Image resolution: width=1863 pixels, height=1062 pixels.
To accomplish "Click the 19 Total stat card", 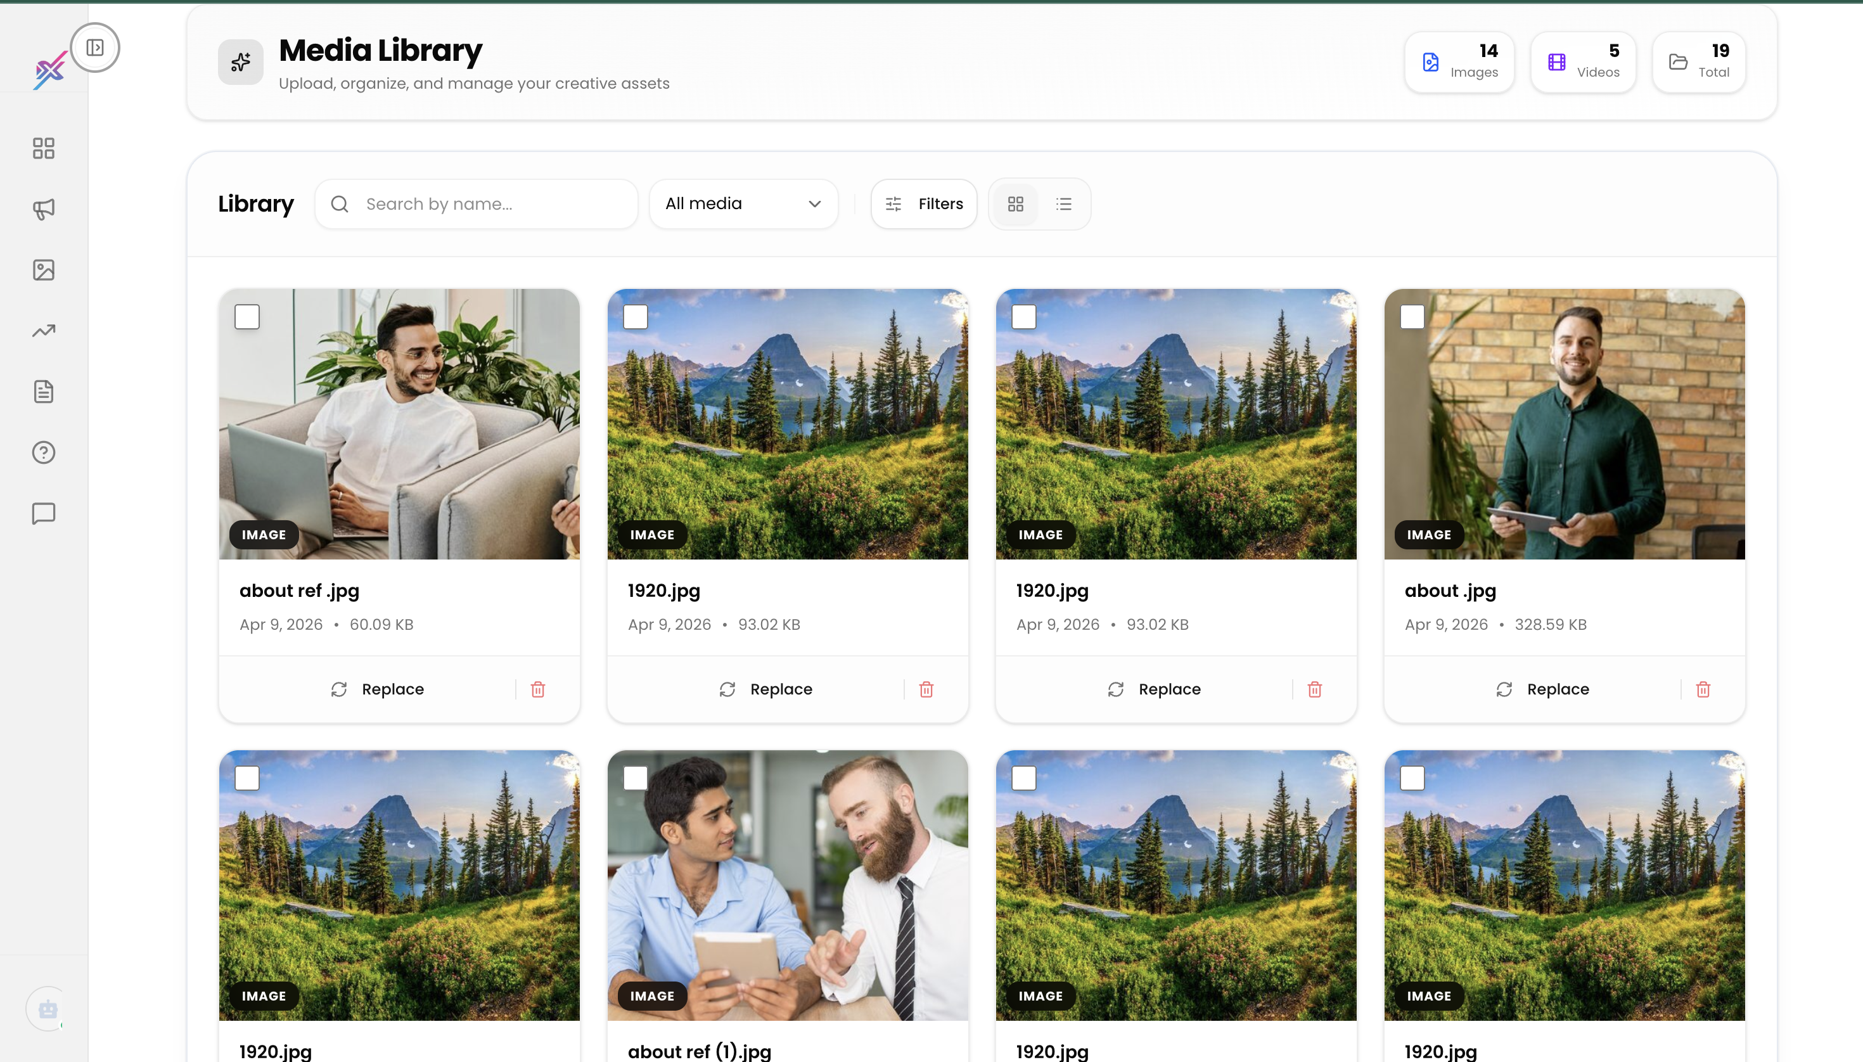I will click(x=1699, y=62).
